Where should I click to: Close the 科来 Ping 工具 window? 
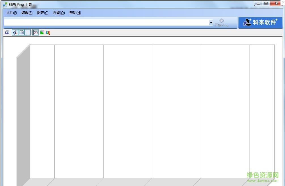[x=276, y=3]
